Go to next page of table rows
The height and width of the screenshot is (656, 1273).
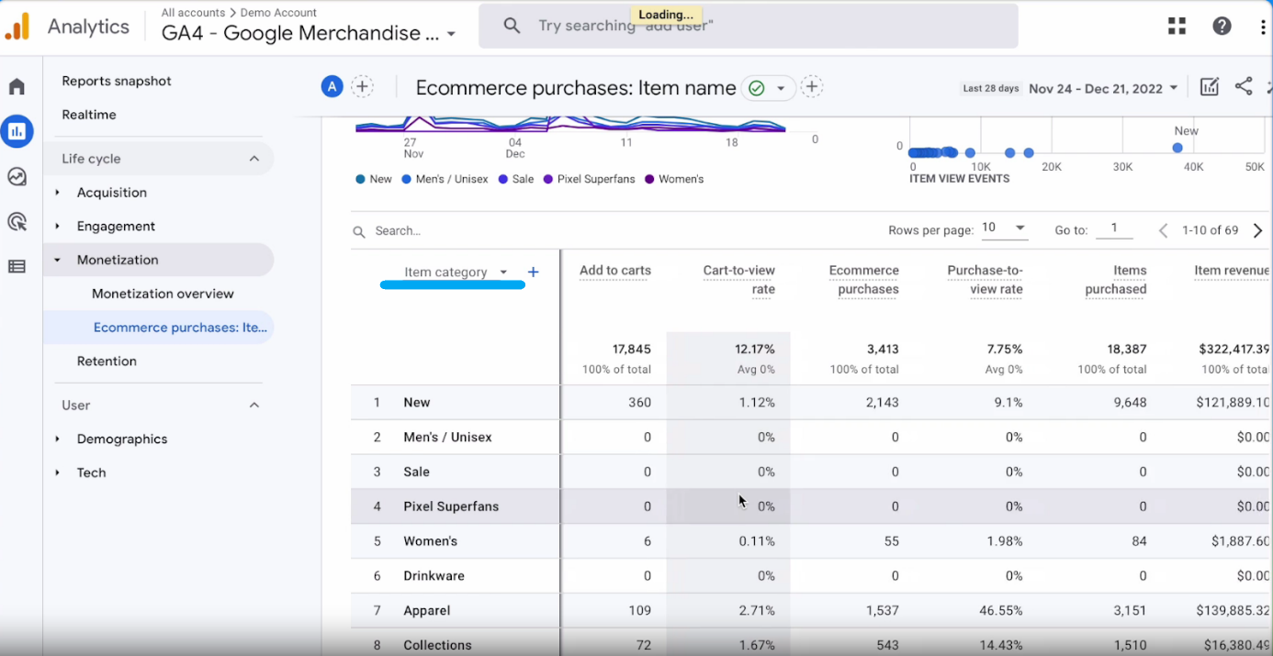tap(1257, 230)
